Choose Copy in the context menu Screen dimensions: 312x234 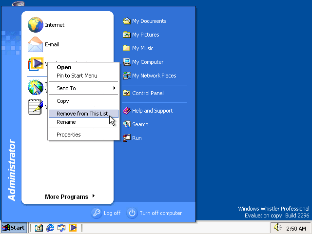click(x=83, y=101)
